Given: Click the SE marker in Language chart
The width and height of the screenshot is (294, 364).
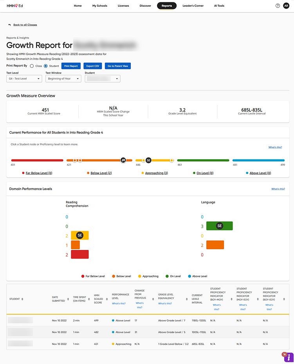Looking at the screenshot, I should coord(219,226).
